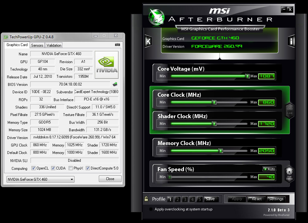Image resolution: width=308 pixels, height=223 pixels.
Task: Toggle the PhysX checkbox in GPU-Z
Action: tap(70, 168)
